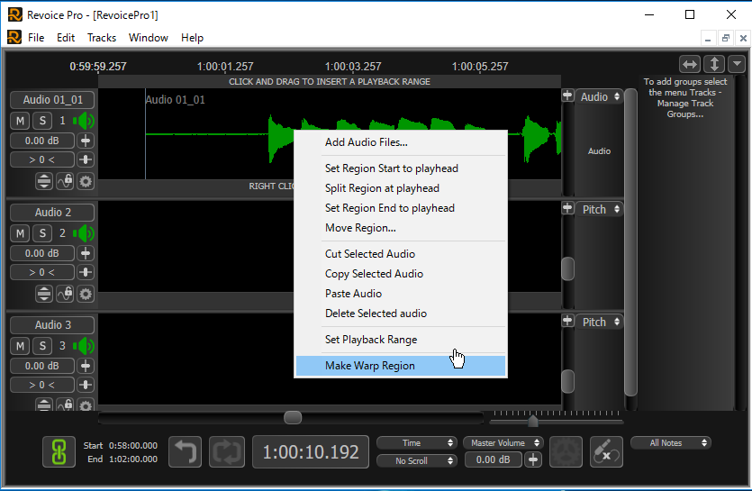Image resolution: width=752 pixels, height=491 pixels.
Task: Click the return-to-start arrow button
Action: click(x=186, y=451)
